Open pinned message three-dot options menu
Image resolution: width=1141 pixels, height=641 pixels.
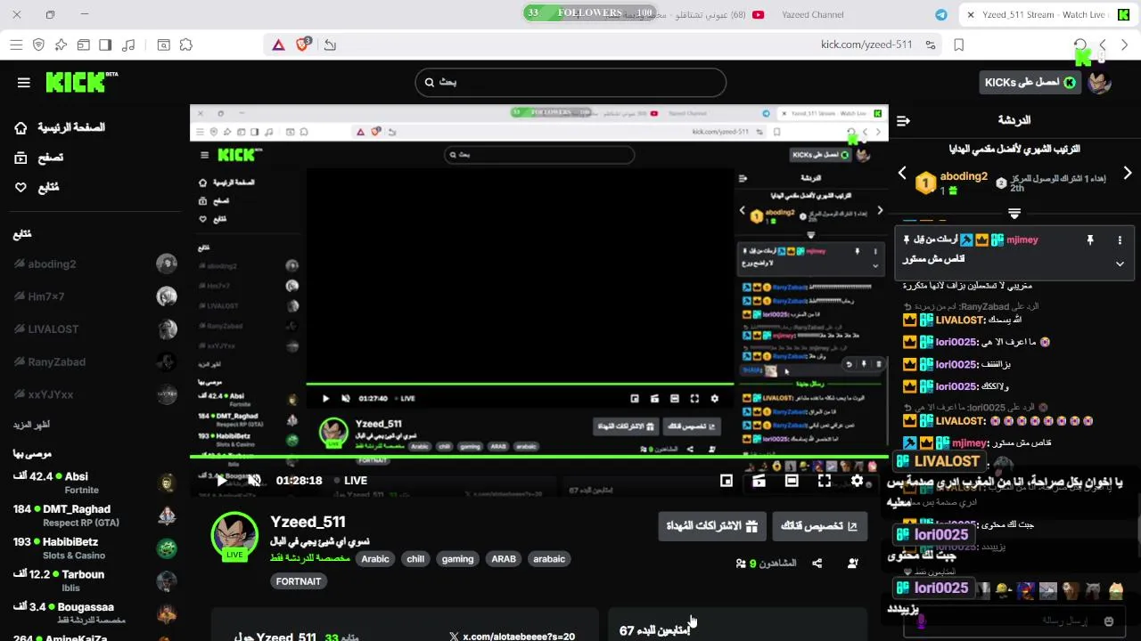(1120, 240)
